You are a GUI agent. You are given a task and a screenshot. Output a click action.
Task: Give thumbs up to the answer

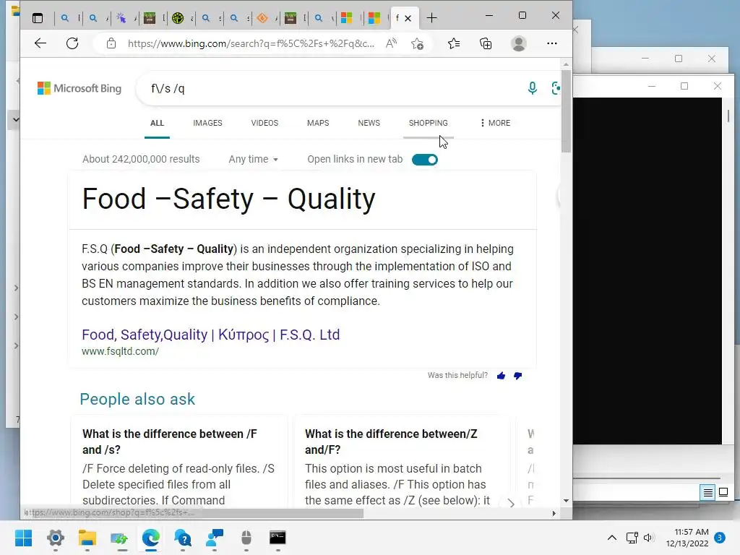(502, 376)
